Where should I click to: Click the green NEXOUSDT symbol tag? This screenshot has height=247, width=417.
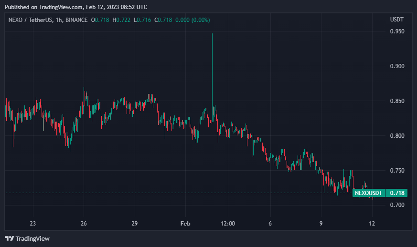(x=369, y=193)
